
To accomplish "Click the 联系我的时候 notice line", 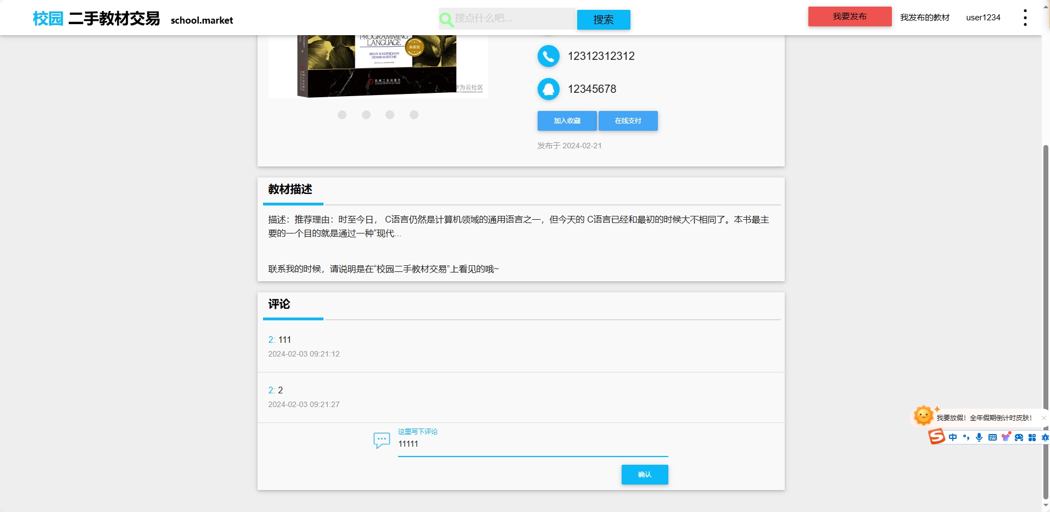I will point(383,269).
